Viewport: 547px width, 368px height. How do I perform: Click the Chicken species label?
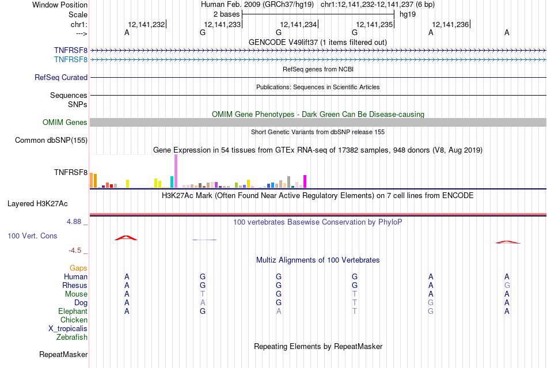pos(74,320)
